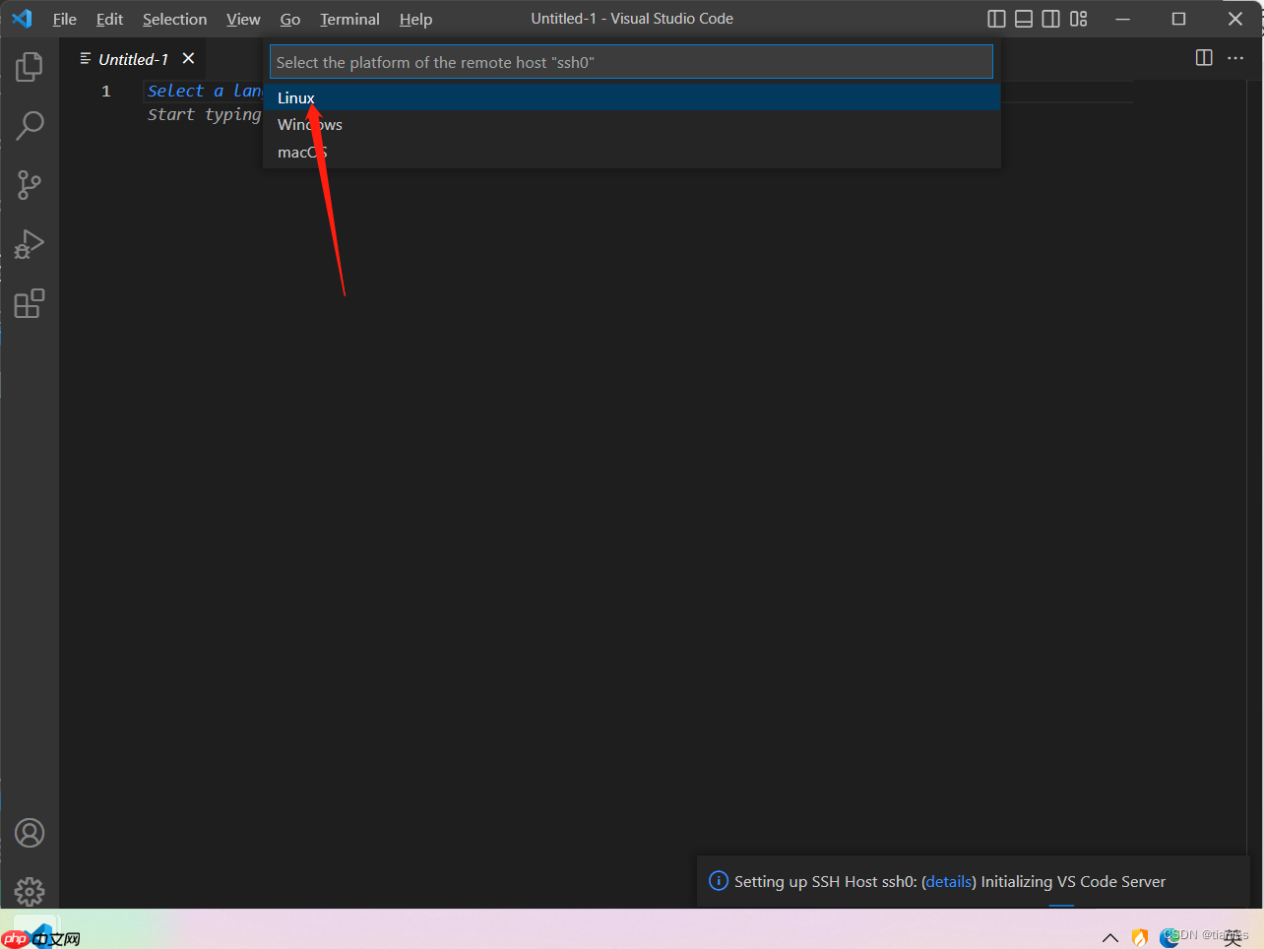Open the Help menu

tap(415, 19)
